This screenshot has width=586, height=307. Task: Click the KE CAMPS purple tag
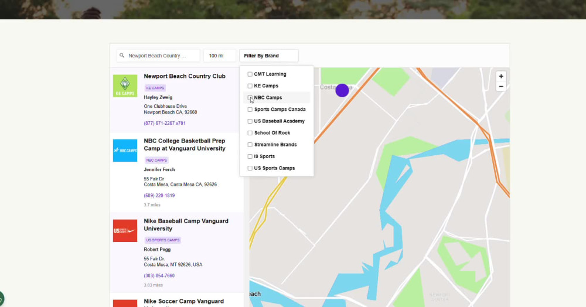pyautogui.click(x=155, y=88)
